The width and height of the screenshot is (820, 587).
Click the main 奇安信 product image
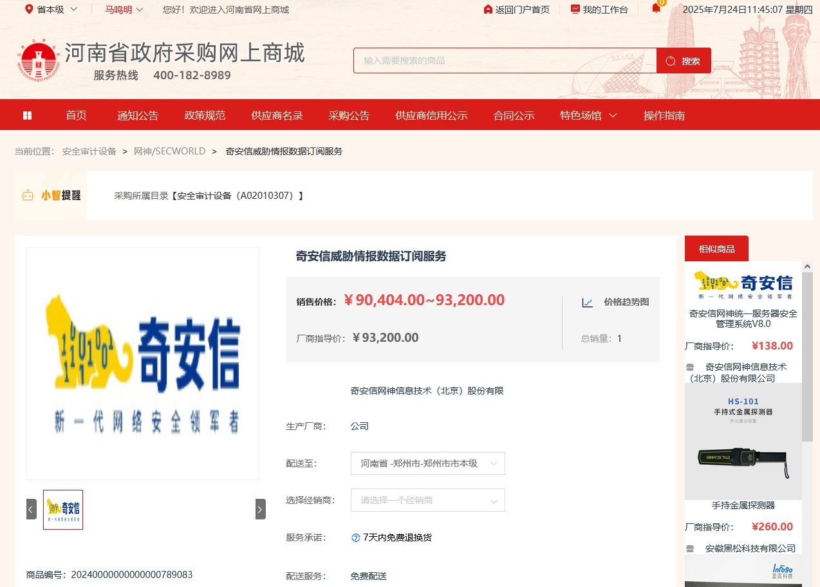[143, 364]
